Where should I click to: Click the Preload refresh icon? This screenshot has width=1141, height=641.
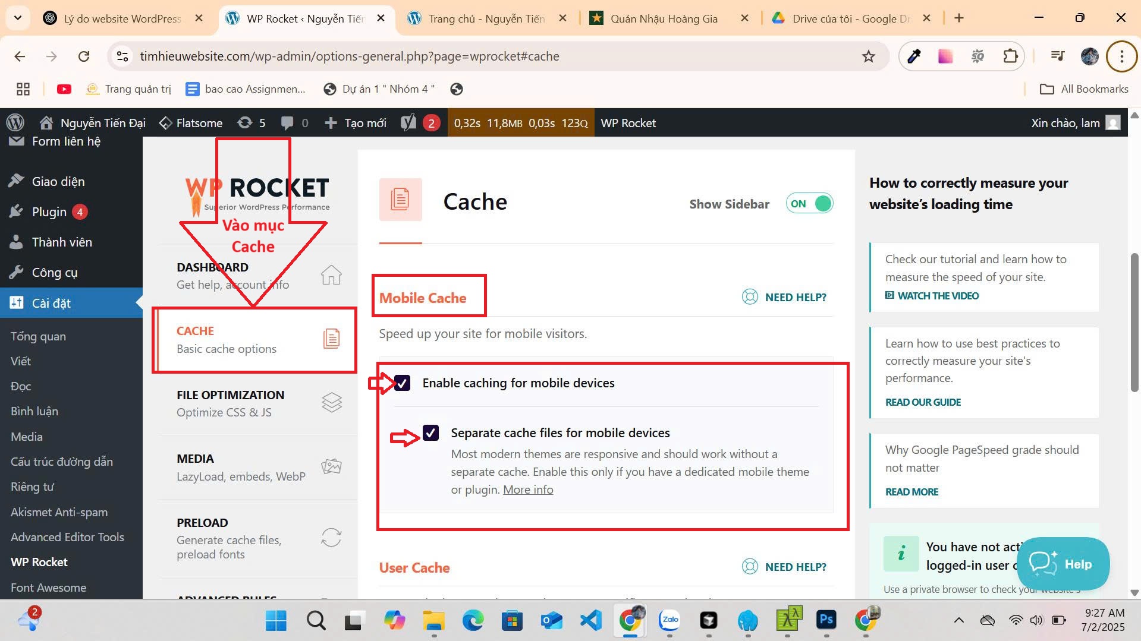click(331, 538)
